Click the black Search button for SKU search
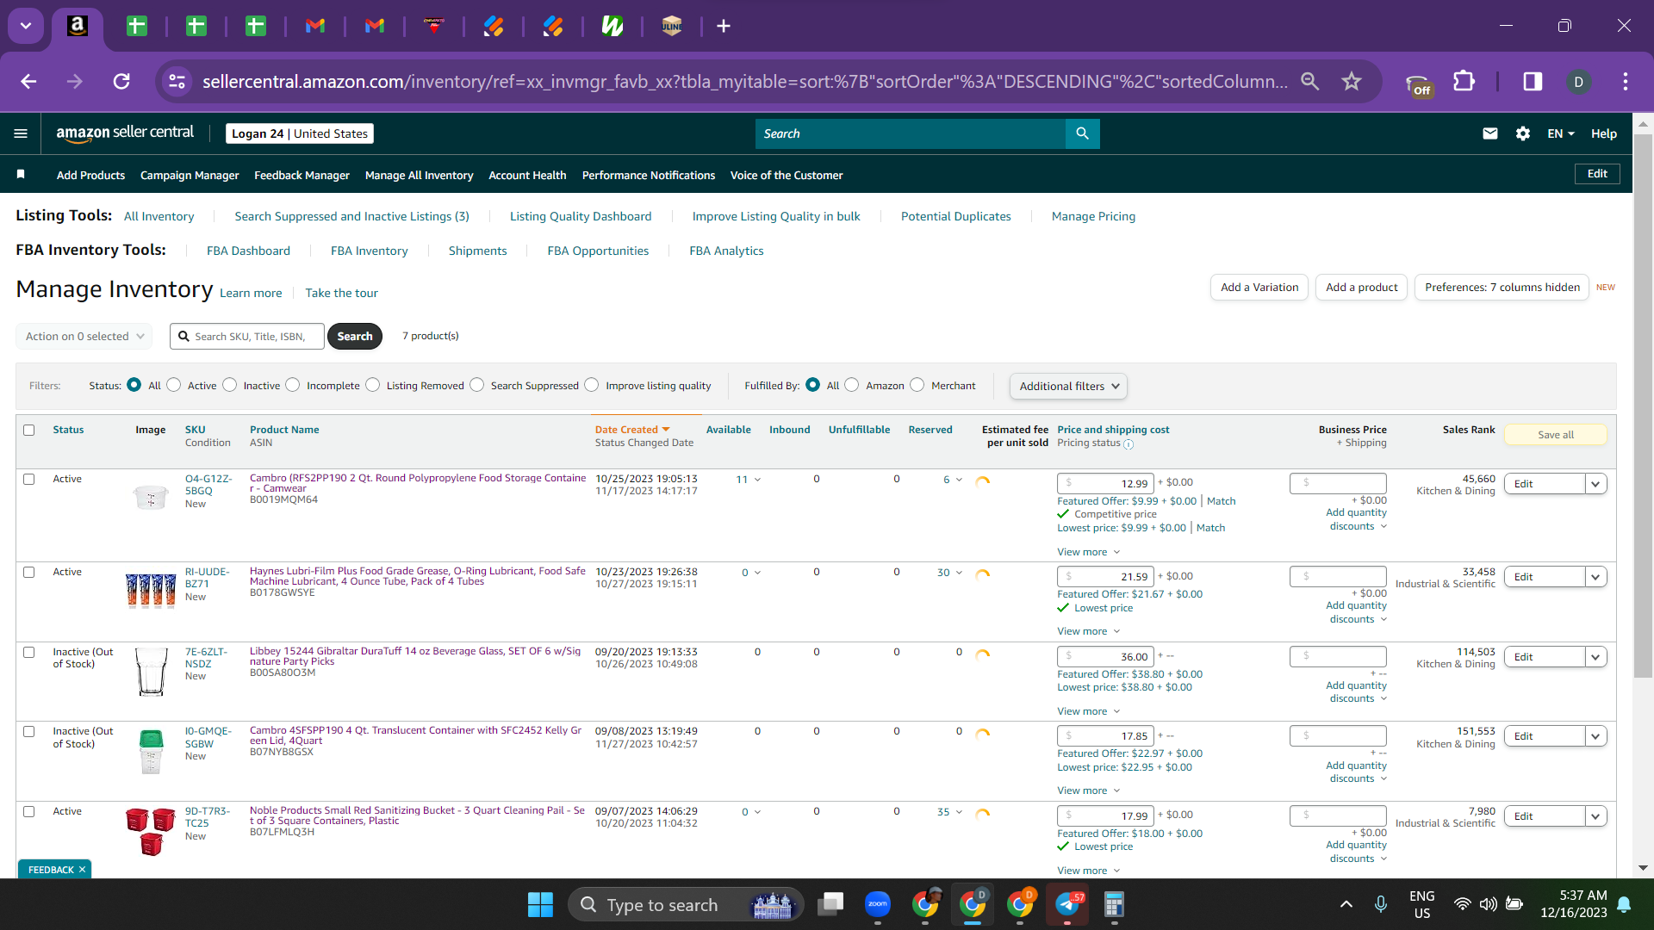Image resolution: width=1654 pixels, height=930 pixels. click(355, 337)
